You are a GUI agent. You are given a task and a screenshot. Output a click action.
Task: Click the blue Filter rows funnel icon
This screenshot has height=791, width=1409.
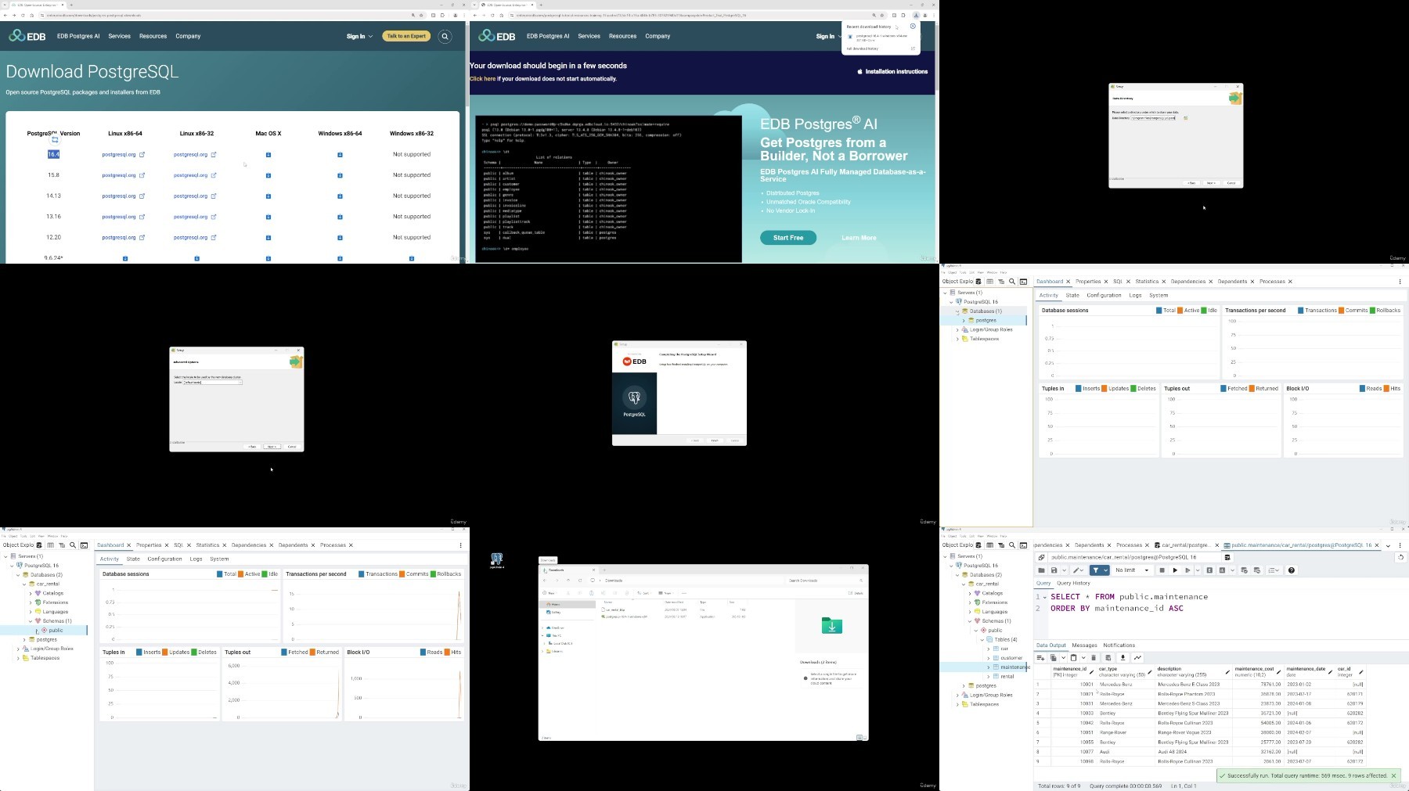pos(1096,570)
